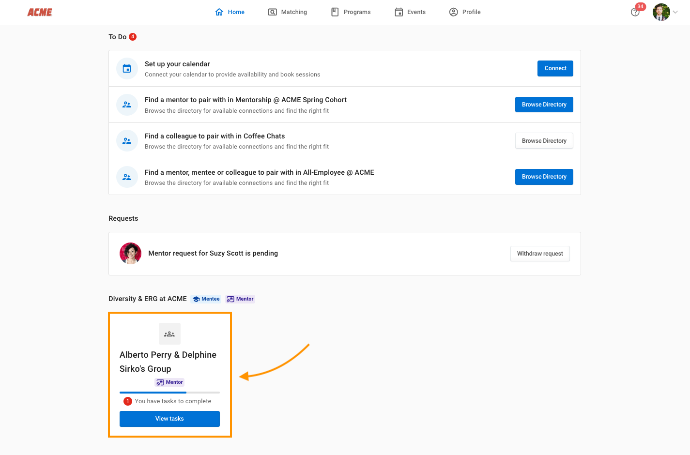Click the All-Employee @ ACME task title
Viewport: 690px width, 455px height.
[260, 172]
